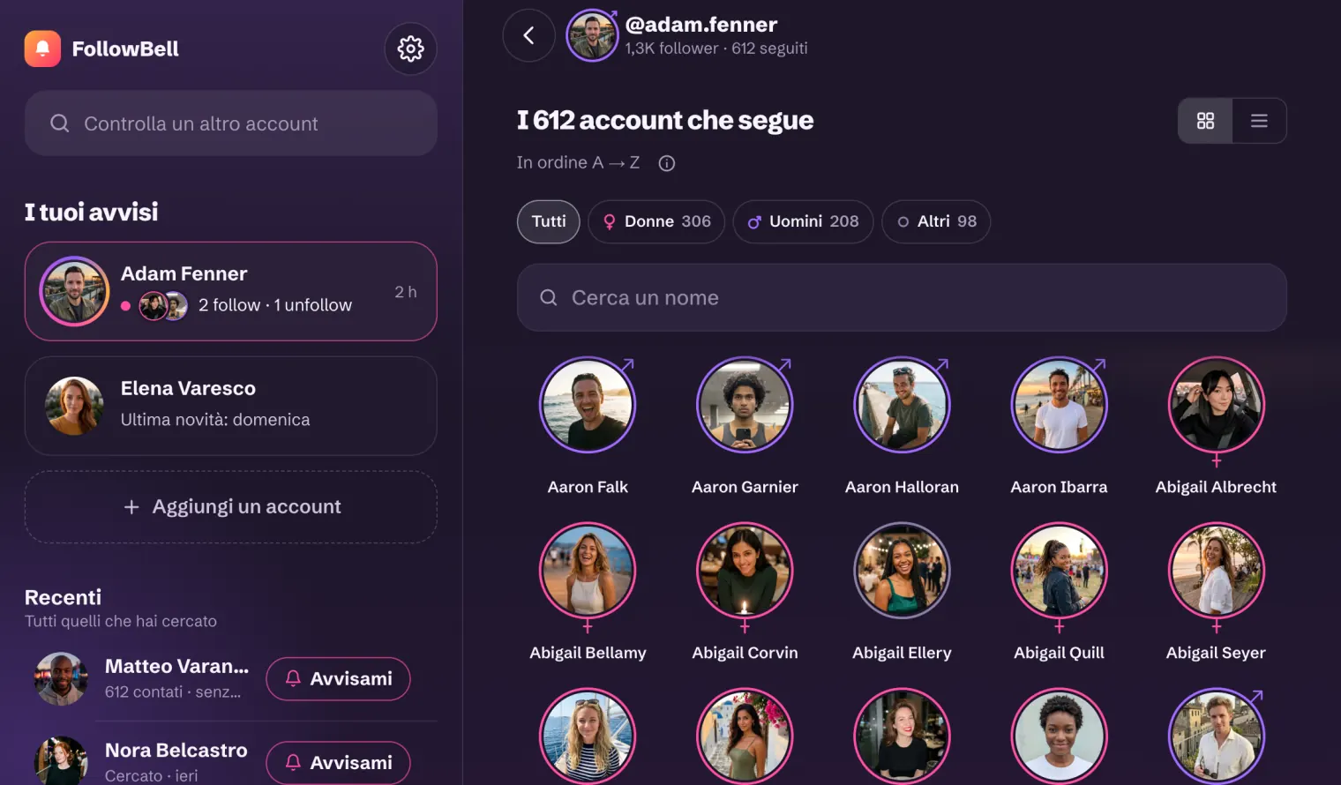Show the info icon beside A→Z order
Image resolution: width=1341 pixels, height=785 pixels.
[x=667, y=163]
